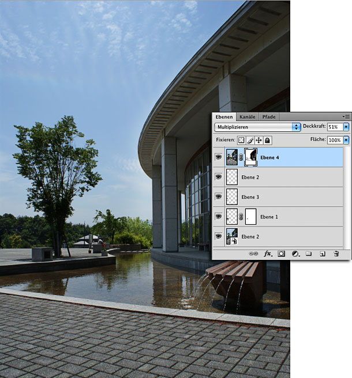Select the Ebene 4 layer name
Image resolution: width=352 pixels, height=378 pixels.
pyautogui.click(x=269, y=157)
